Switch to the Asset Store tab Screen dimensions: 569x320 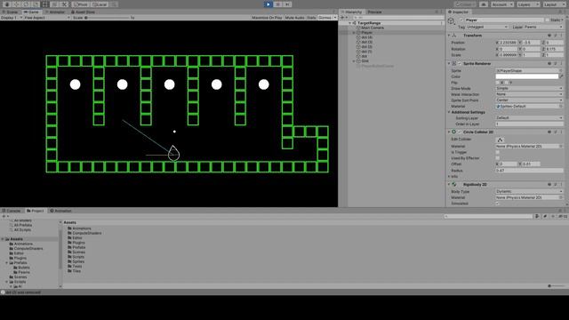pos(83,12)
